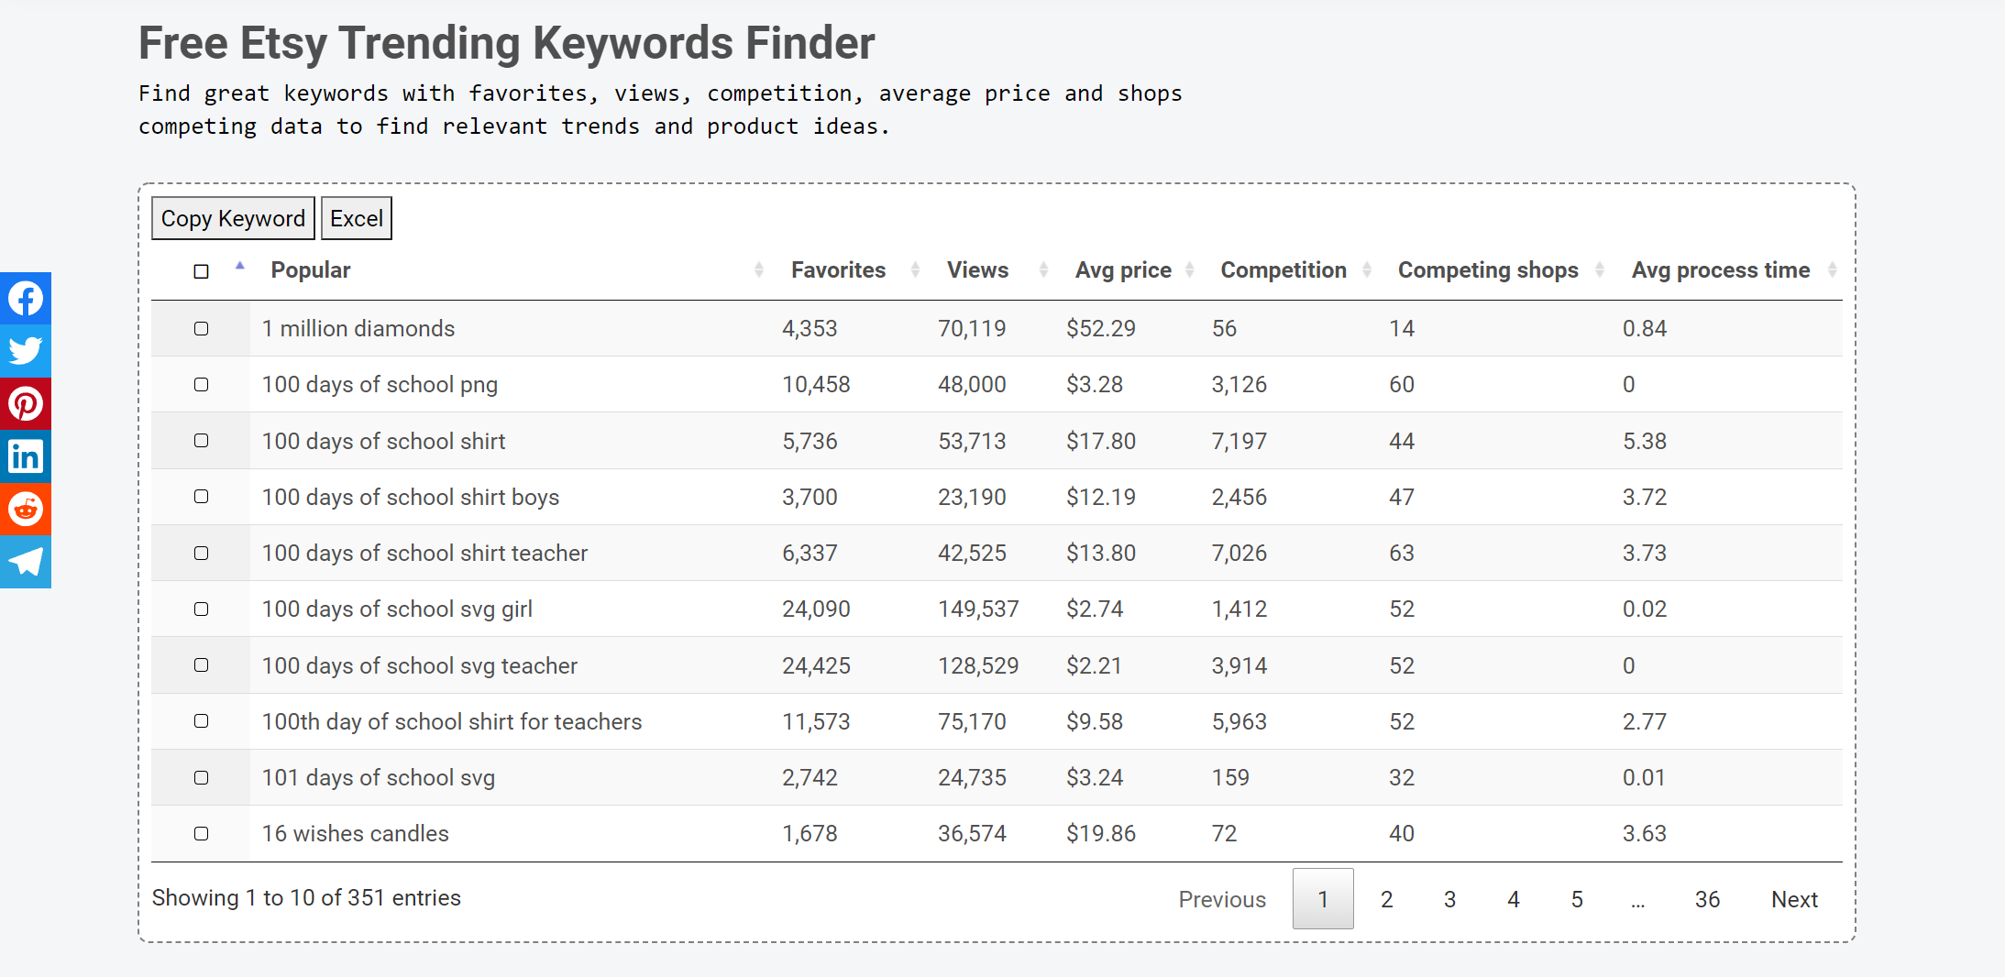This screenshot has width=2005, height=977.
Task: Click the '5.38' avg process time cell
Action: 1645,441
